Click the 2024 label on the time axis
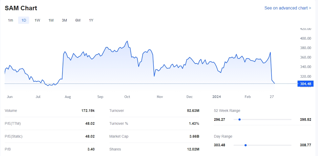Viewport: 318px width, 156px height. pos(216,97)
